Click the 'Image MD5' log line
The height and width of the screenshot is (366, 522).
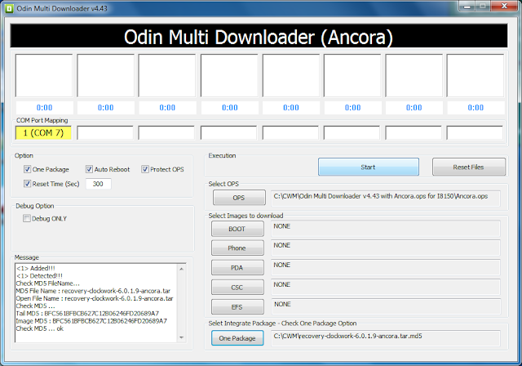pos(91,321)
